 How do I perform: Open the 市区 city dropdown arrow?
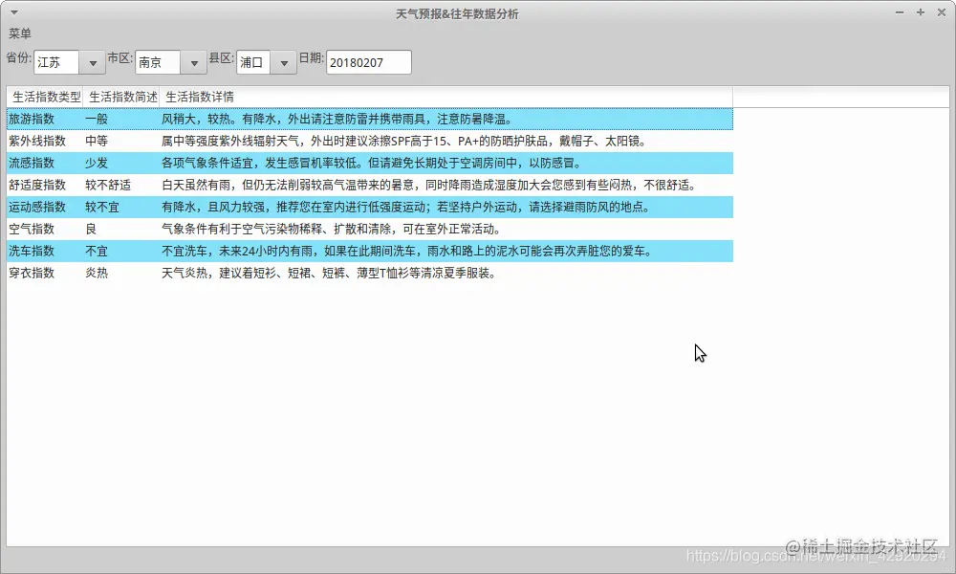pyautogui.click(x=193, y=61)
